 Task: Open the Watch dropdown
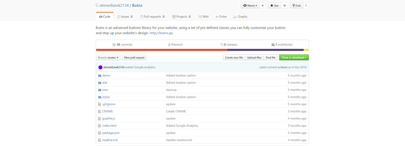tap(250, 6)
